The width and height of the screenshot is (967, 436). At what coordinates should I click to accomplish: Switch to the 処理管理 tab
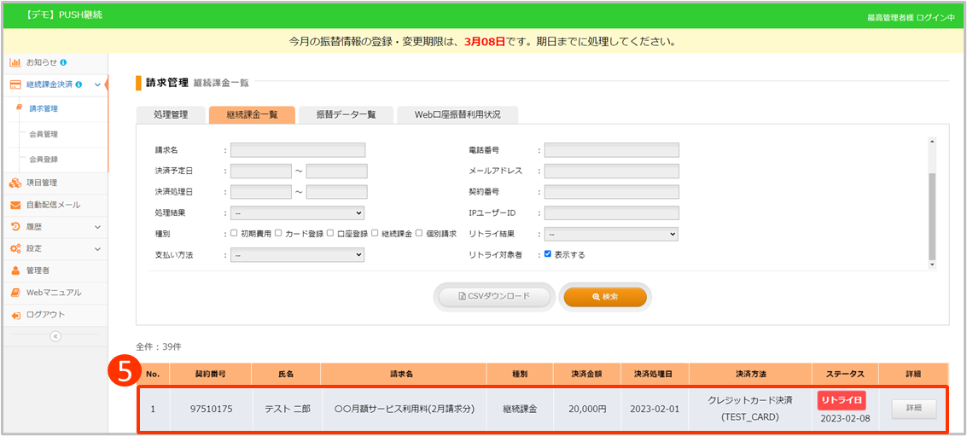coord(170,114)
